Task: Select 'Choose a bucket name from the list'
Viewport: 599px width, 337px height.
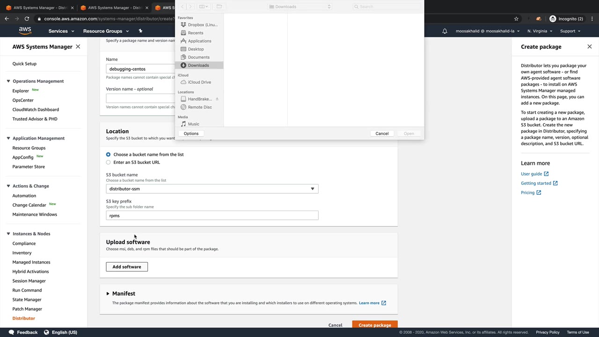Action: pos(108,154)
